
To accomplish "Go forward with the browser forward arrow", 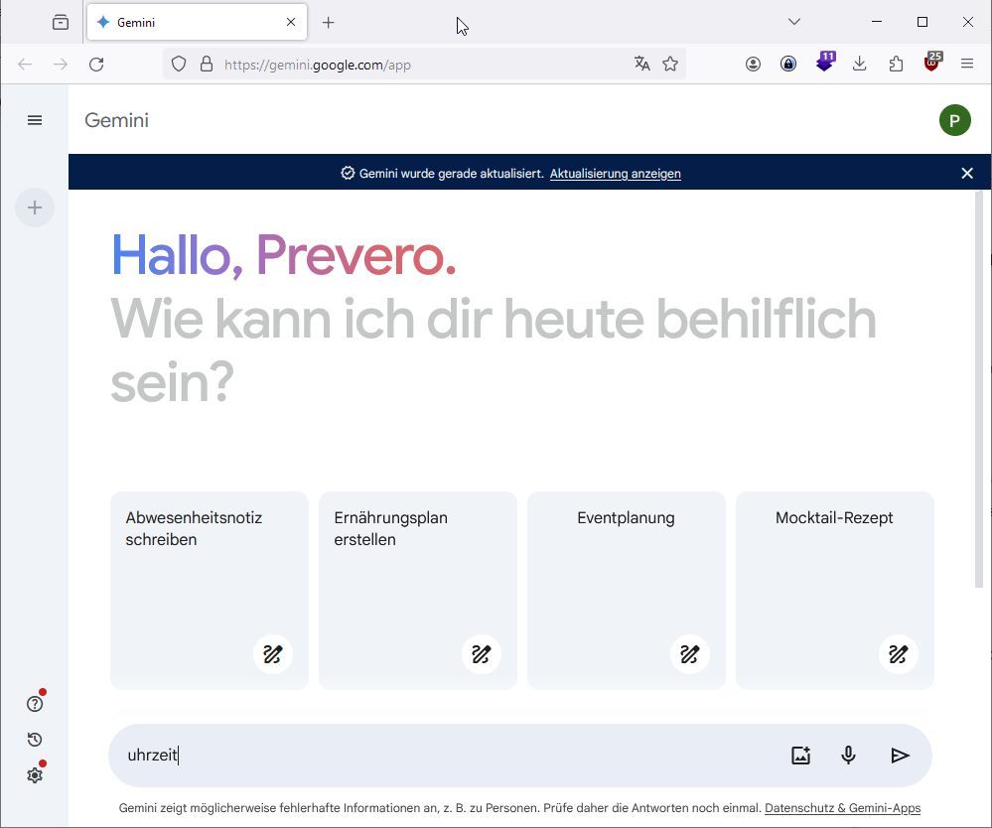I will point(61,64).
